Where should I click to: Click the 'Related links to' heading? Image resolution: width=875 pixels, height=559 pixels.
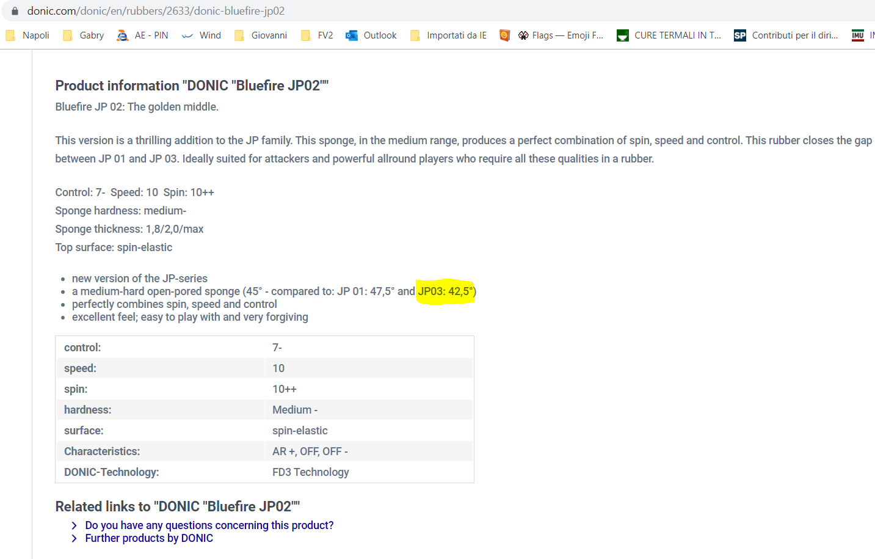point(178,506)
